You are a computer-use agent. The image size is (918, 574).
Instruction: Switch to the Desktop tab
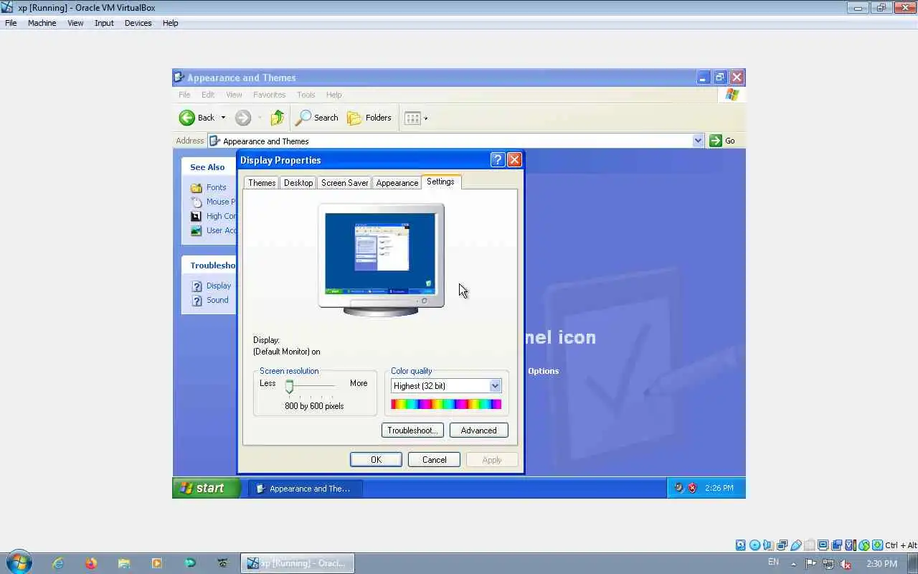(298, 183)
